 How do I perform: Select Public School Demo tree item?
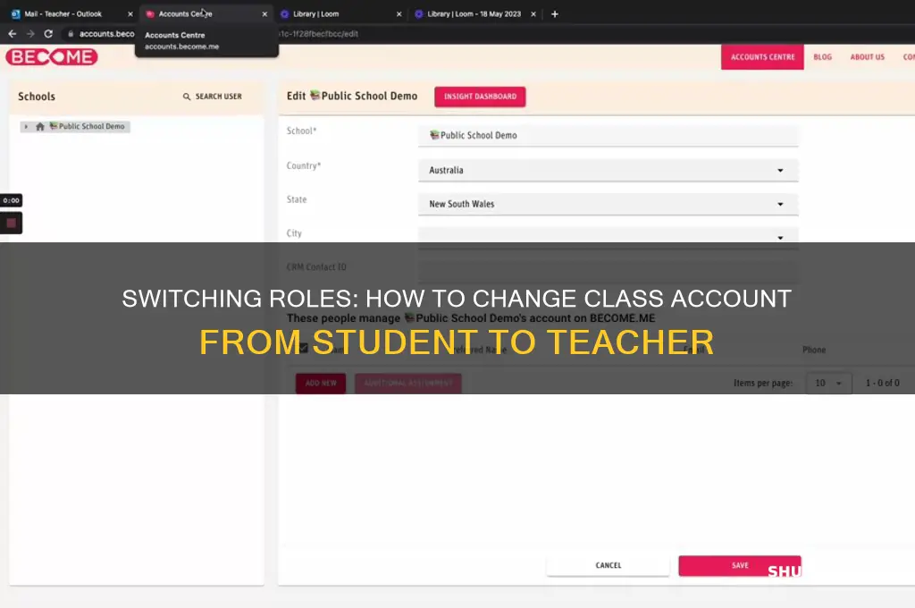pyautogui.click(x=87, y=126)
